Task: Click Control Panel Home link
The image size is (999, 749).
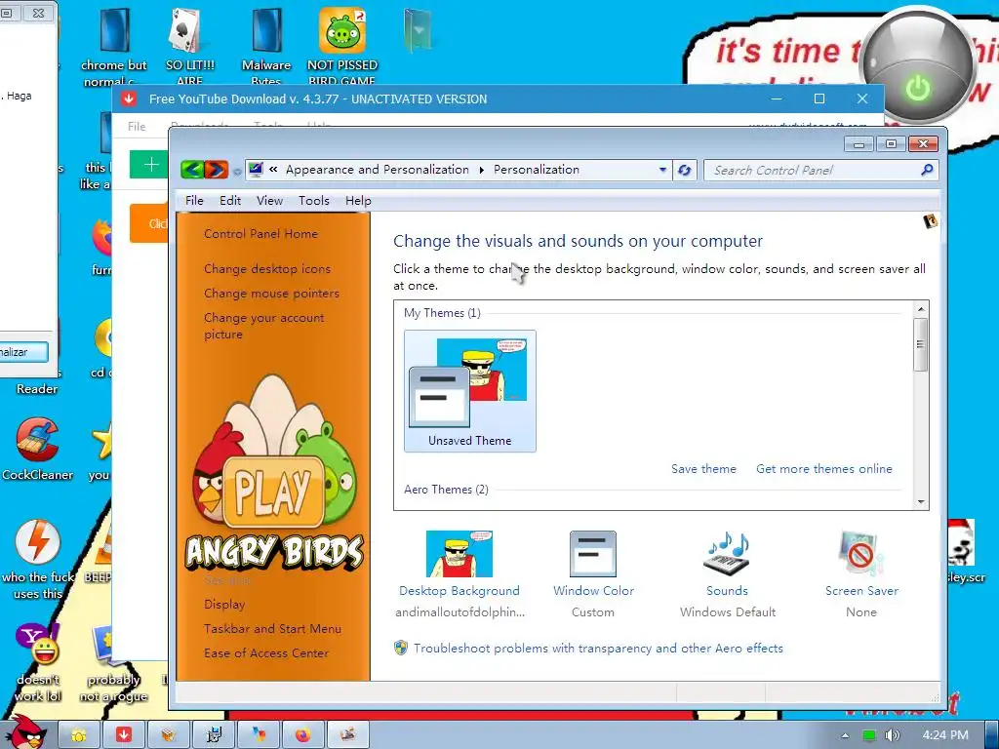Action: [x=260, y=234]
